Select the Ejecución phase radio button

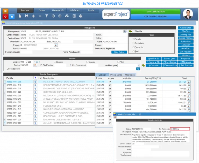(x=133, y=47)
